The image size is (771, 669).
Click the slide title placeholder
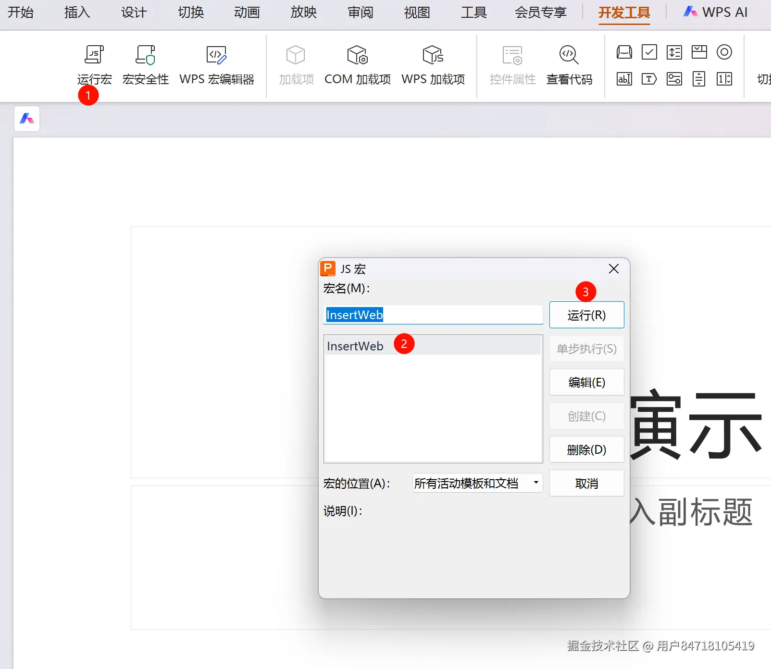tap(451, 352)
